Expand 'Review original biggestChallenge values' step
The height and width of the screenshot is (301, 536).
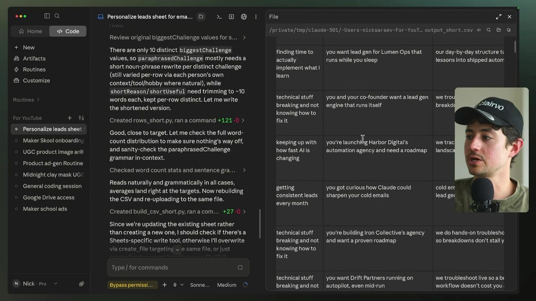(177, 38)
